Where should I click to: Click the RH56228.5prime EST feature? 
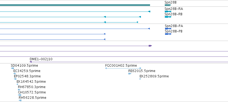20,100
